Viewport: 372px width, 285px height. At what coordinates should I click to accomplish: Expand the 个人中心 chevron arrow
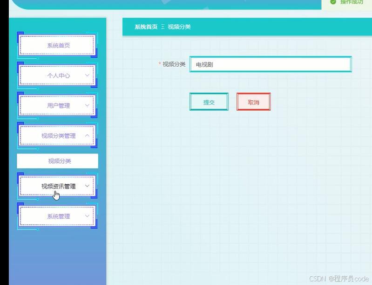tap(87, 76)
